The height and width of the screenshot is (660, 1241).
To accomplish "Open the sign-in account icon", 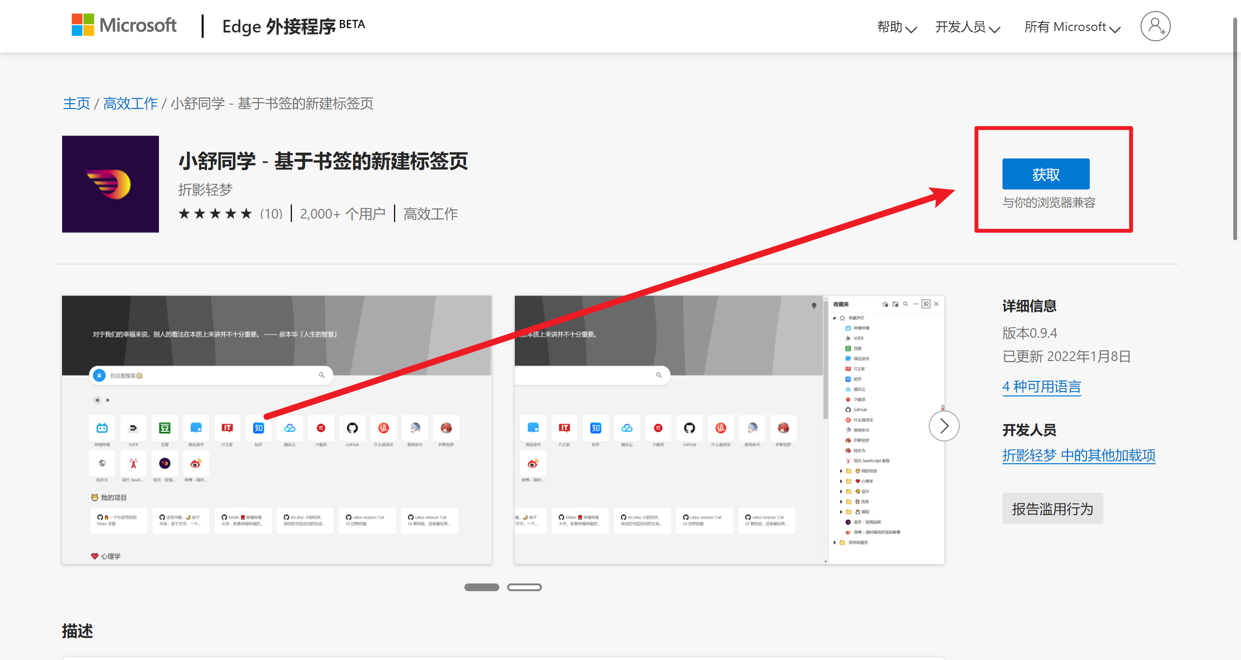I will tap(1155, 26).
